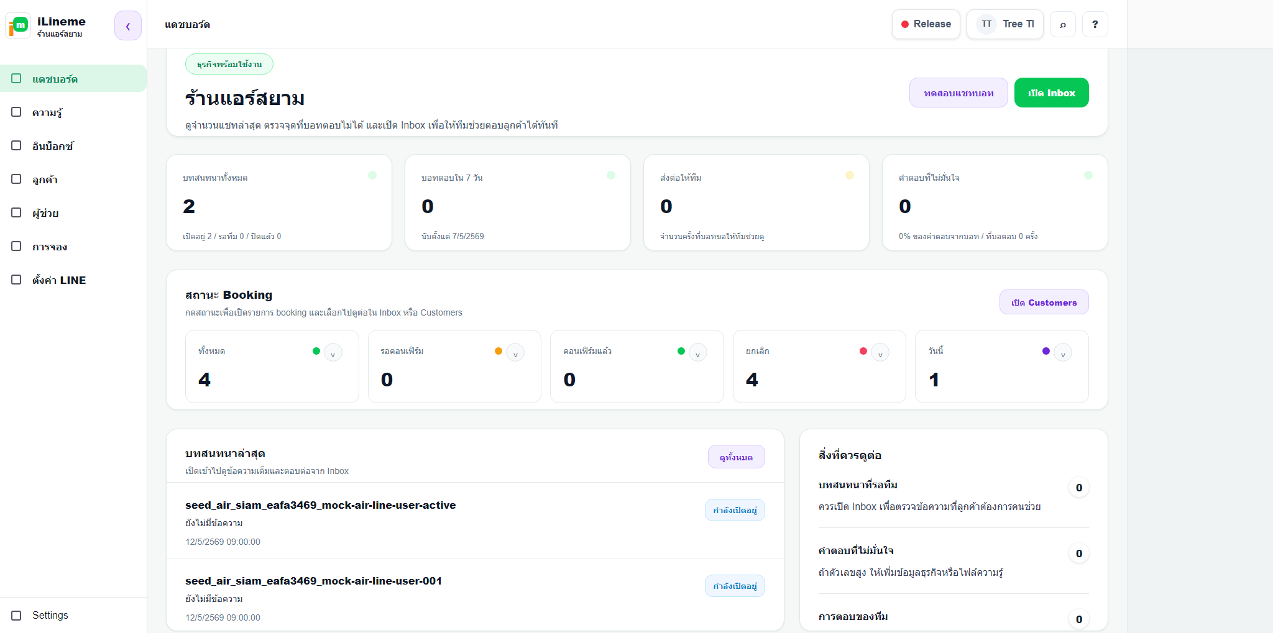Click the red dot in the Release button

(905, 24)
